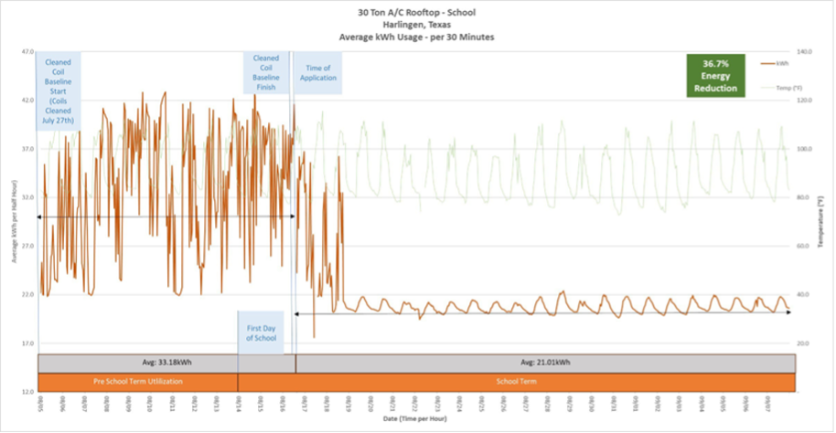Select the 08/05 date label on x-axis
The height and width of the screenshot is (433, 836).
point(40,402)
